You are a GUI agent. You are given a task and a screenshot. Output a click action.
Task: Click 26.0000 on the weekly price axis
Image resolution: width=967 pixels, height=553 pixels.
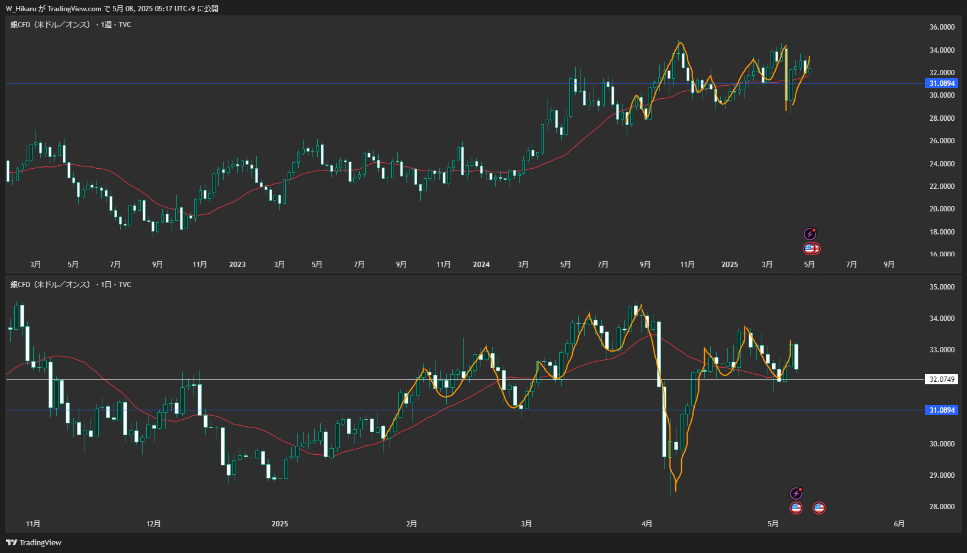point(942,141)
